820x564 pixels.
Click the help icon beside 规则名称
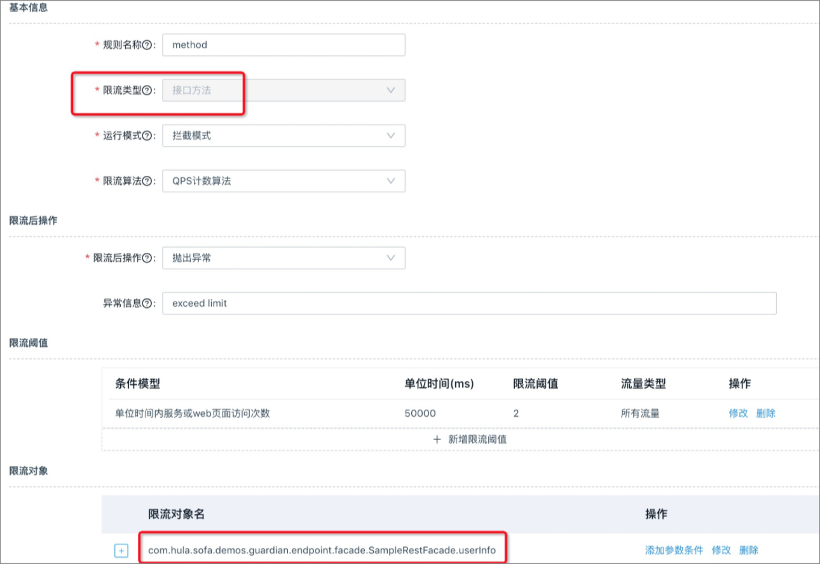pos(147,45)
